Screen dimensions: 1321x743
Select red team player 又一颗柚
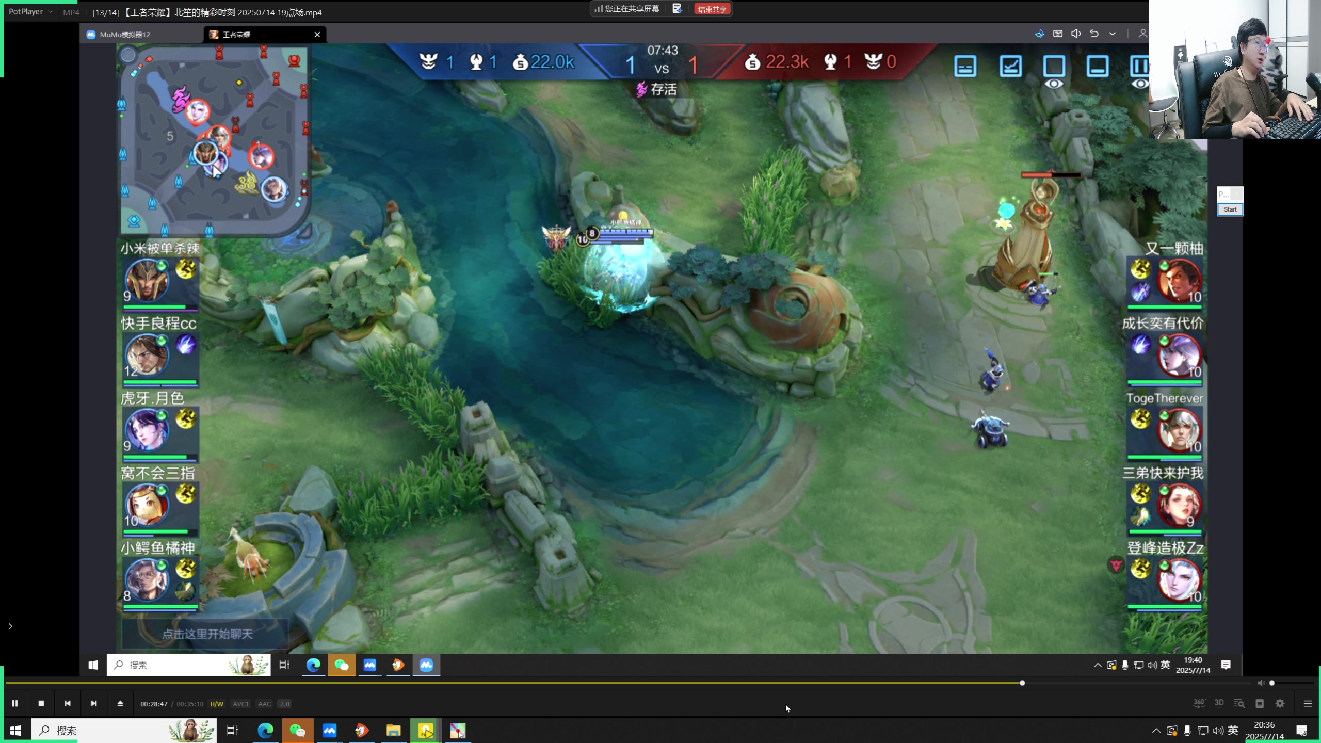coord(1180,281)
